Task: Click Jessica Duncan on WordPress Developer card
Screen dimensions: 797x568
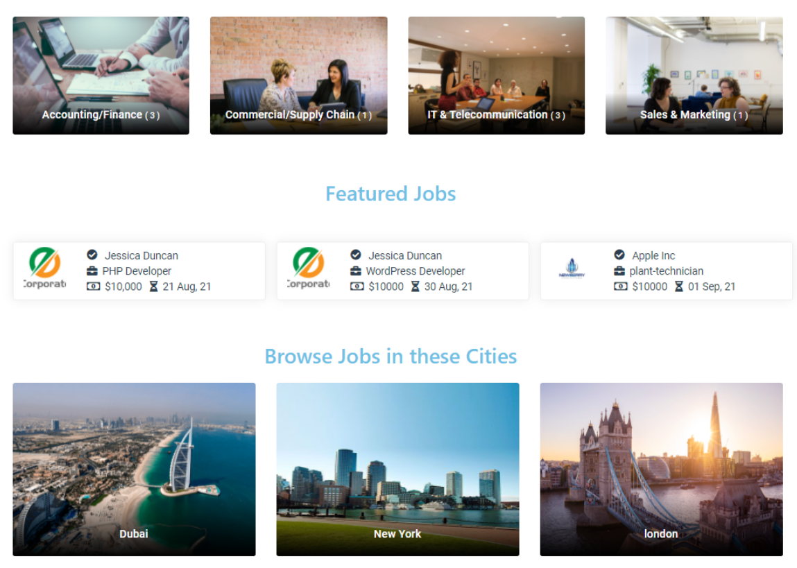Action: [x=405, y=255]
